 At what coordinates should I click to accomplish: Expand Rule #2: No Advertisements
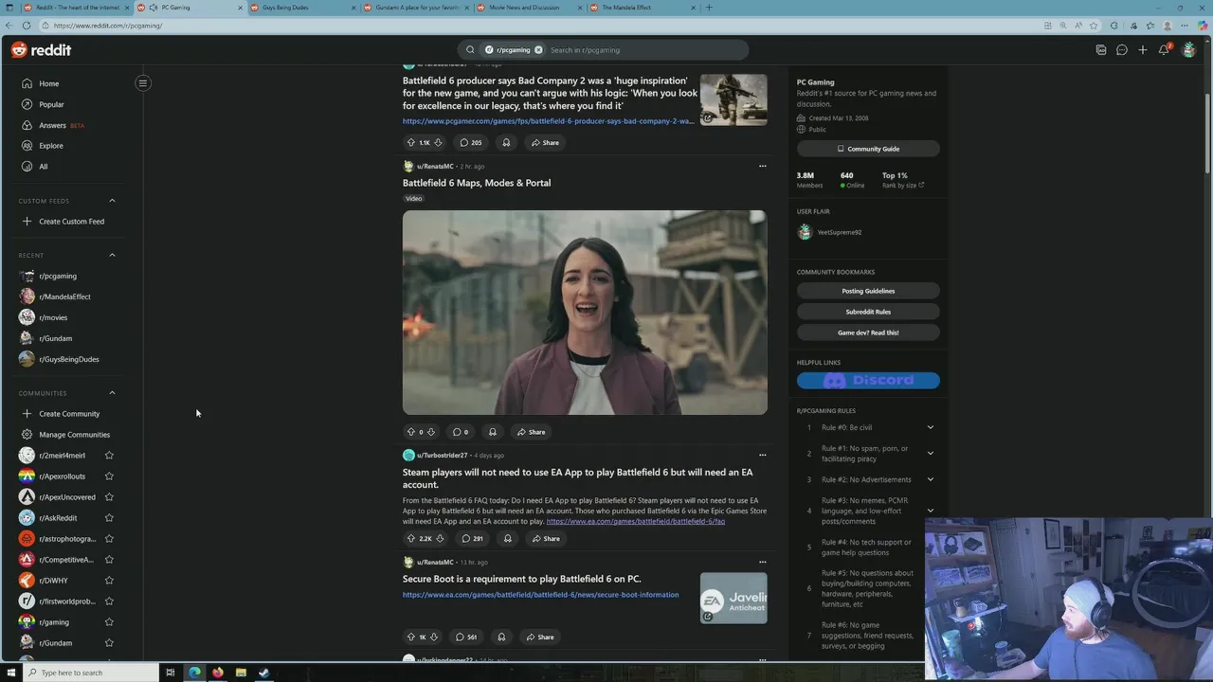930,479
